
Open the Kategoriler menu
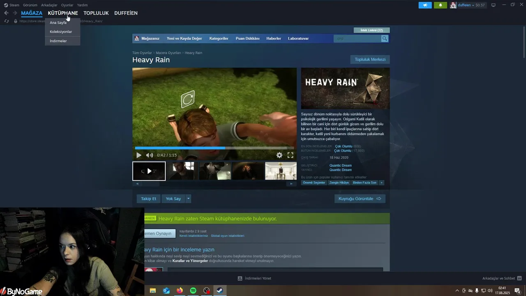[x=219, y=39]
